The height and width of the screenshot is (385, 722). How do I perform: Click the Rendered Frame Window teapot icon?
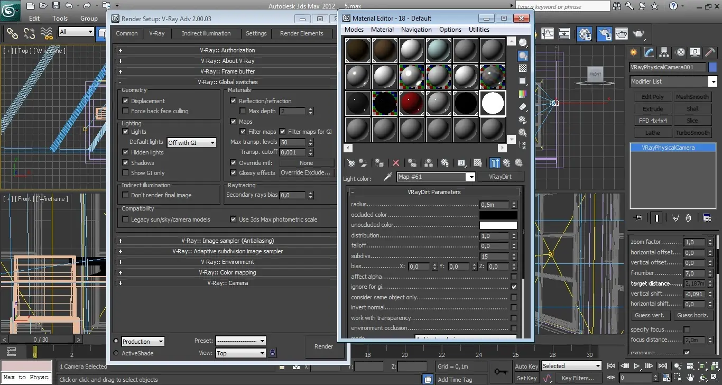(x=622, y=34)
